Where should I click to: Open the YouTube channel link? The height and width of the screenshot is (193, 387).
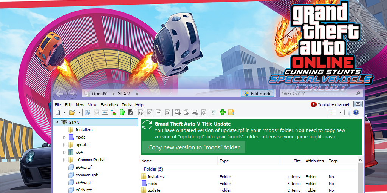330,104
